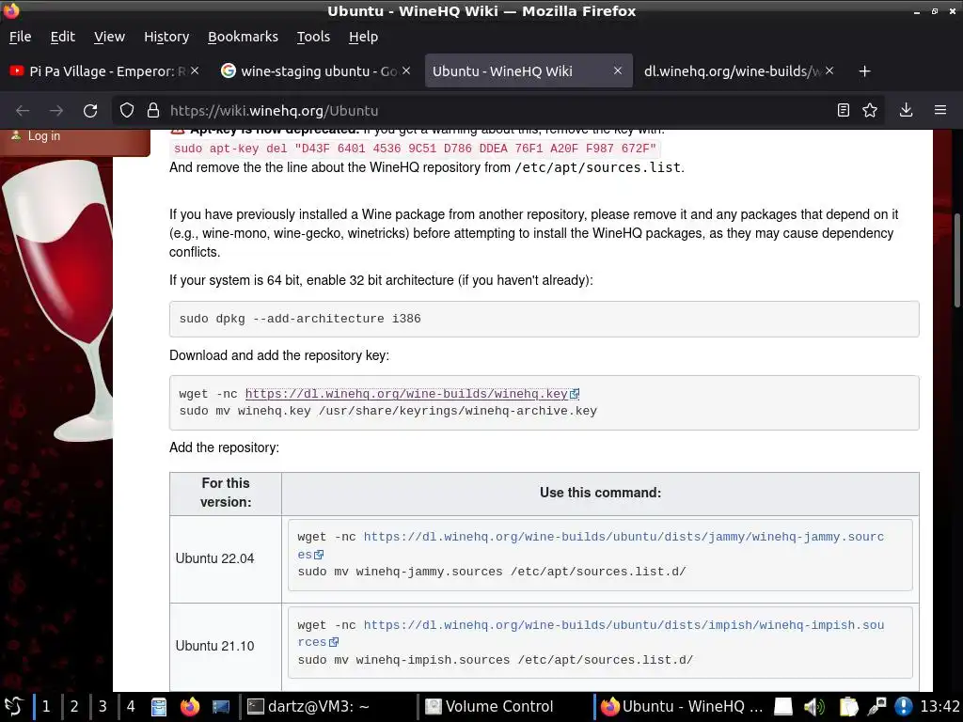The image size is (963, 722).
Task: Switch to Volume Control window in taskbar
Action: (505, 707)
